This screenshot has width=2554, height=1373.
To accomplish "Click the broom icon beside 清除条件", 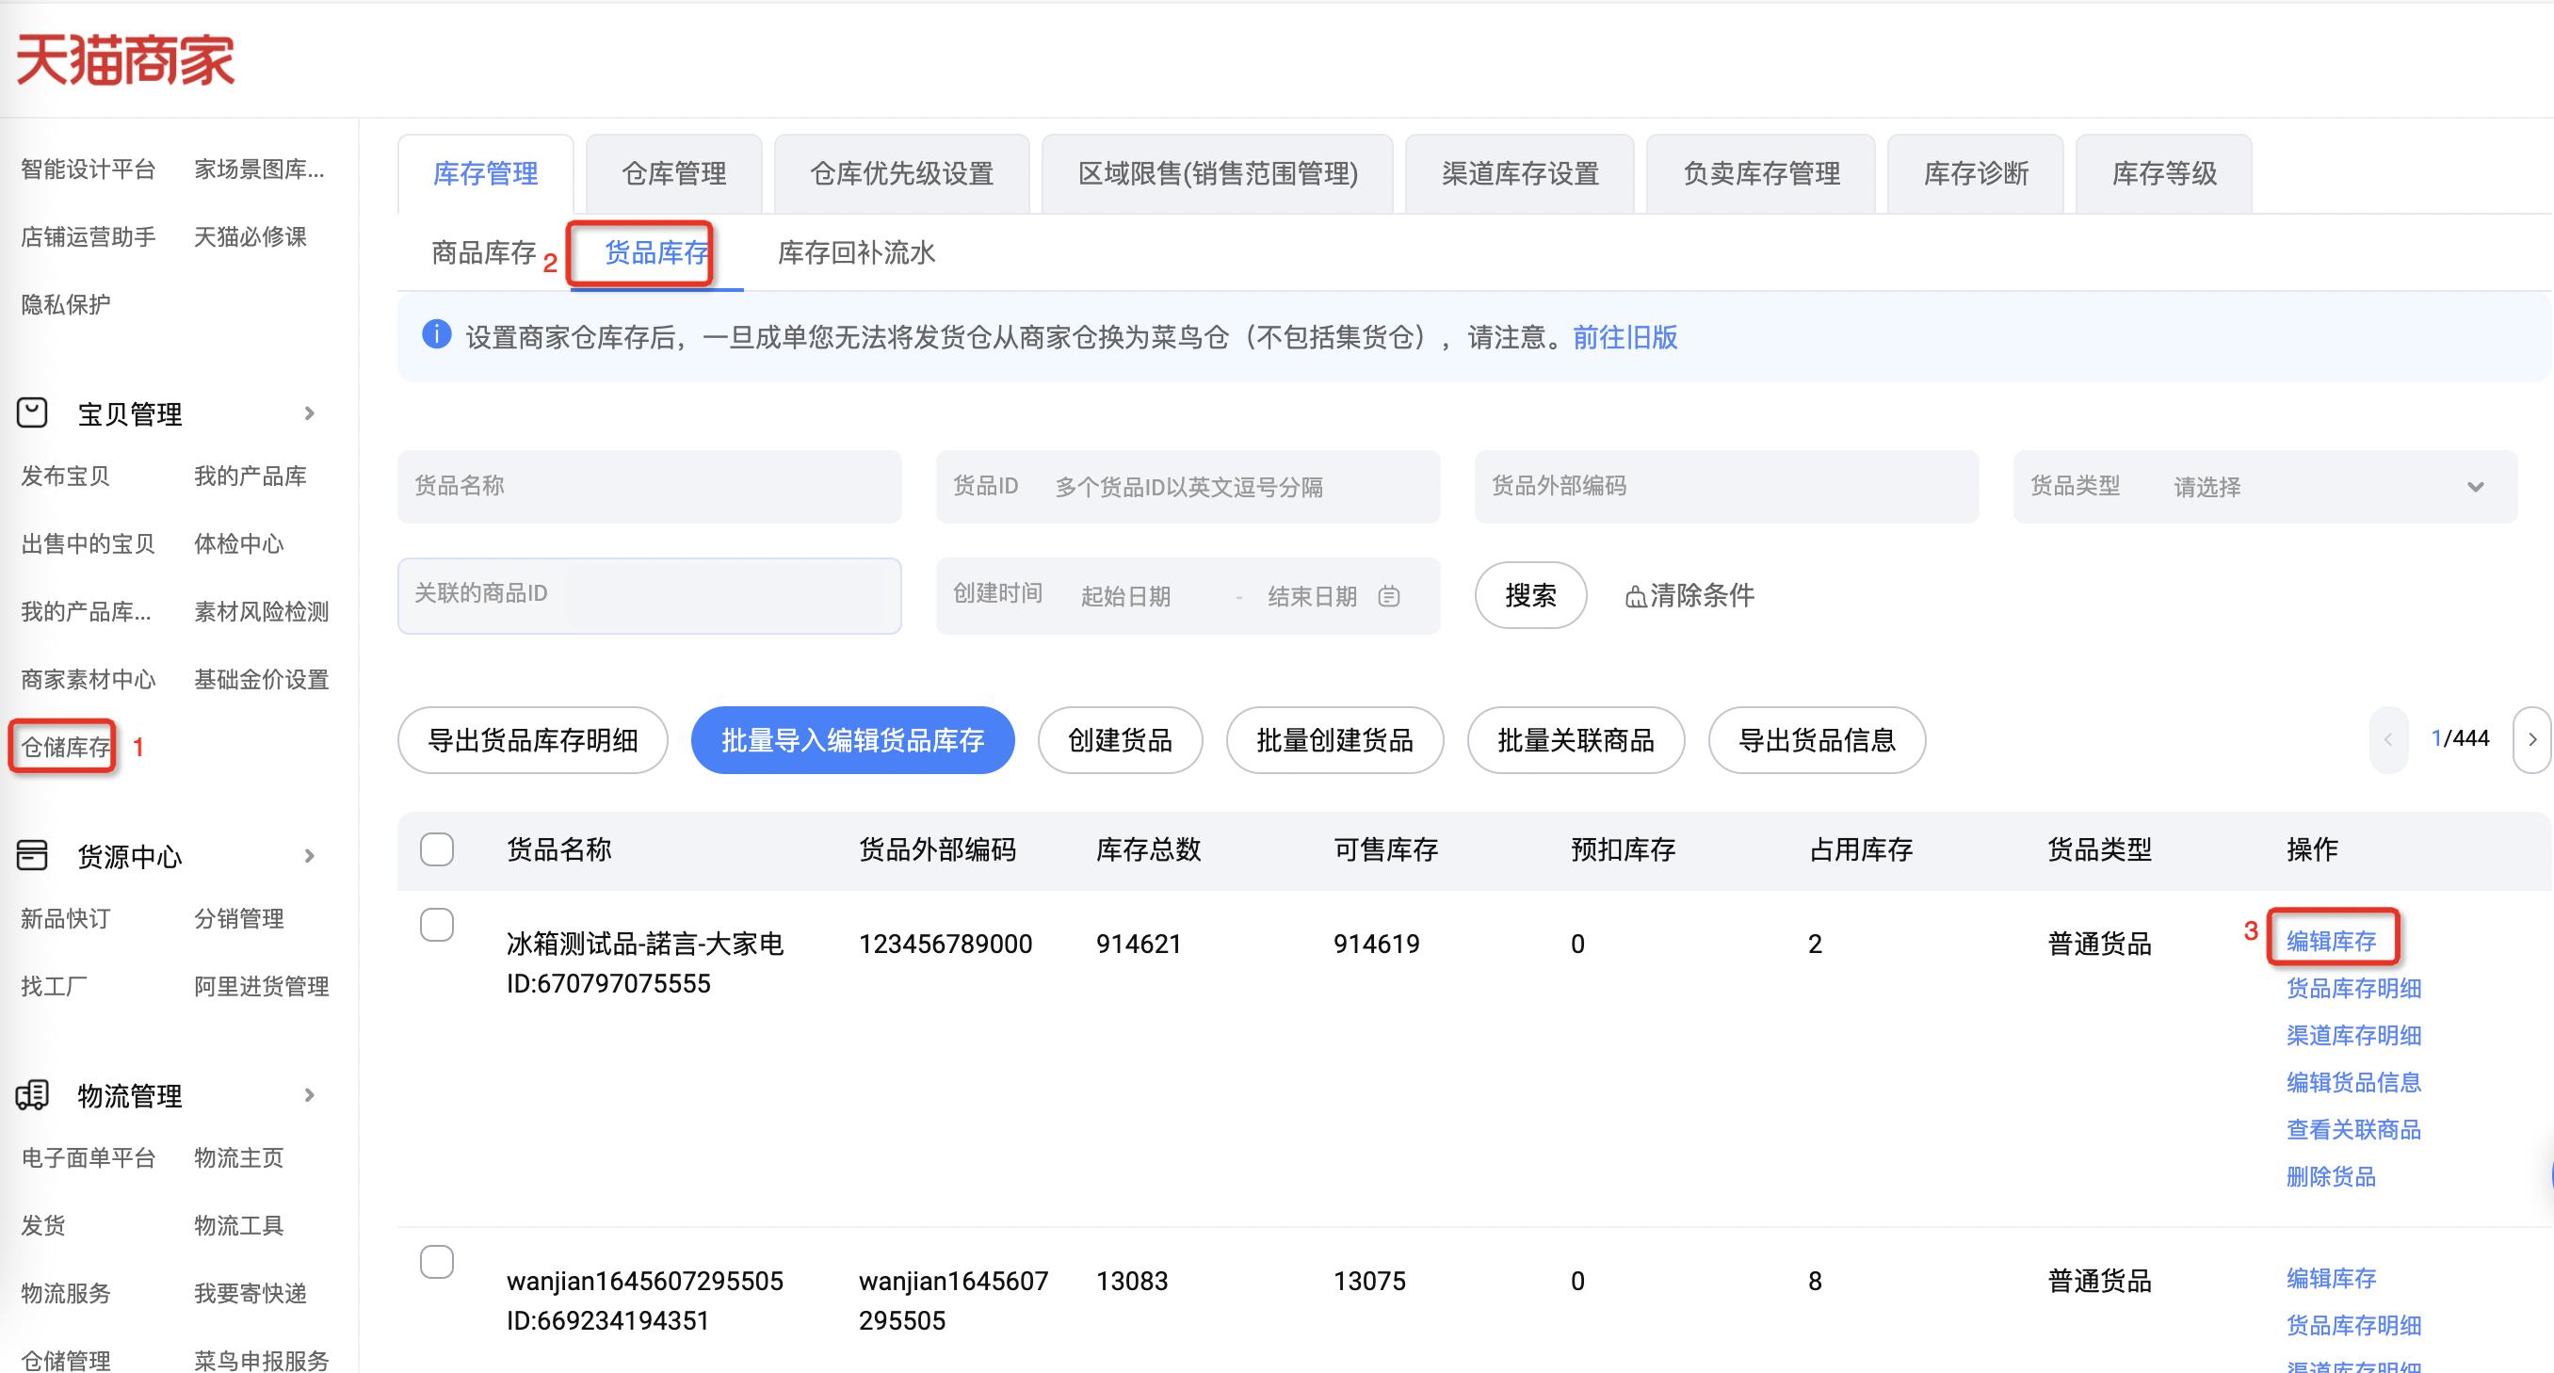I will click(x=1635, y=597).
